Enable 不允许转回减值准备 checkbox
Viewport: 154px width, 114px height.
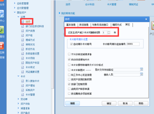tap(69, 54)
